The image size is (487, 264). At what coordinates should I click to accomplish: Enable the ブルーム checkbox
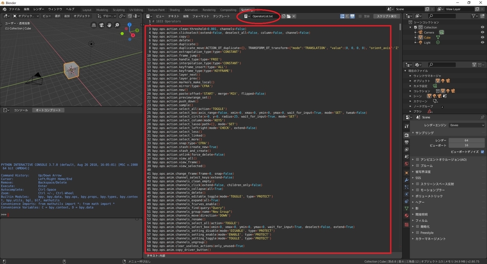click(x=417, y=166)
